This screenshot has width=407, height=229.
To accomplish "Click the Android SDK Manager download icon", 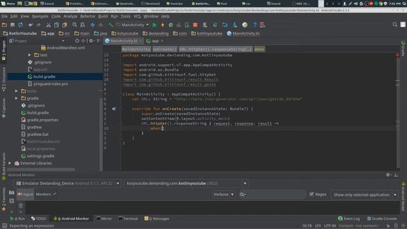I will point(235,25).
